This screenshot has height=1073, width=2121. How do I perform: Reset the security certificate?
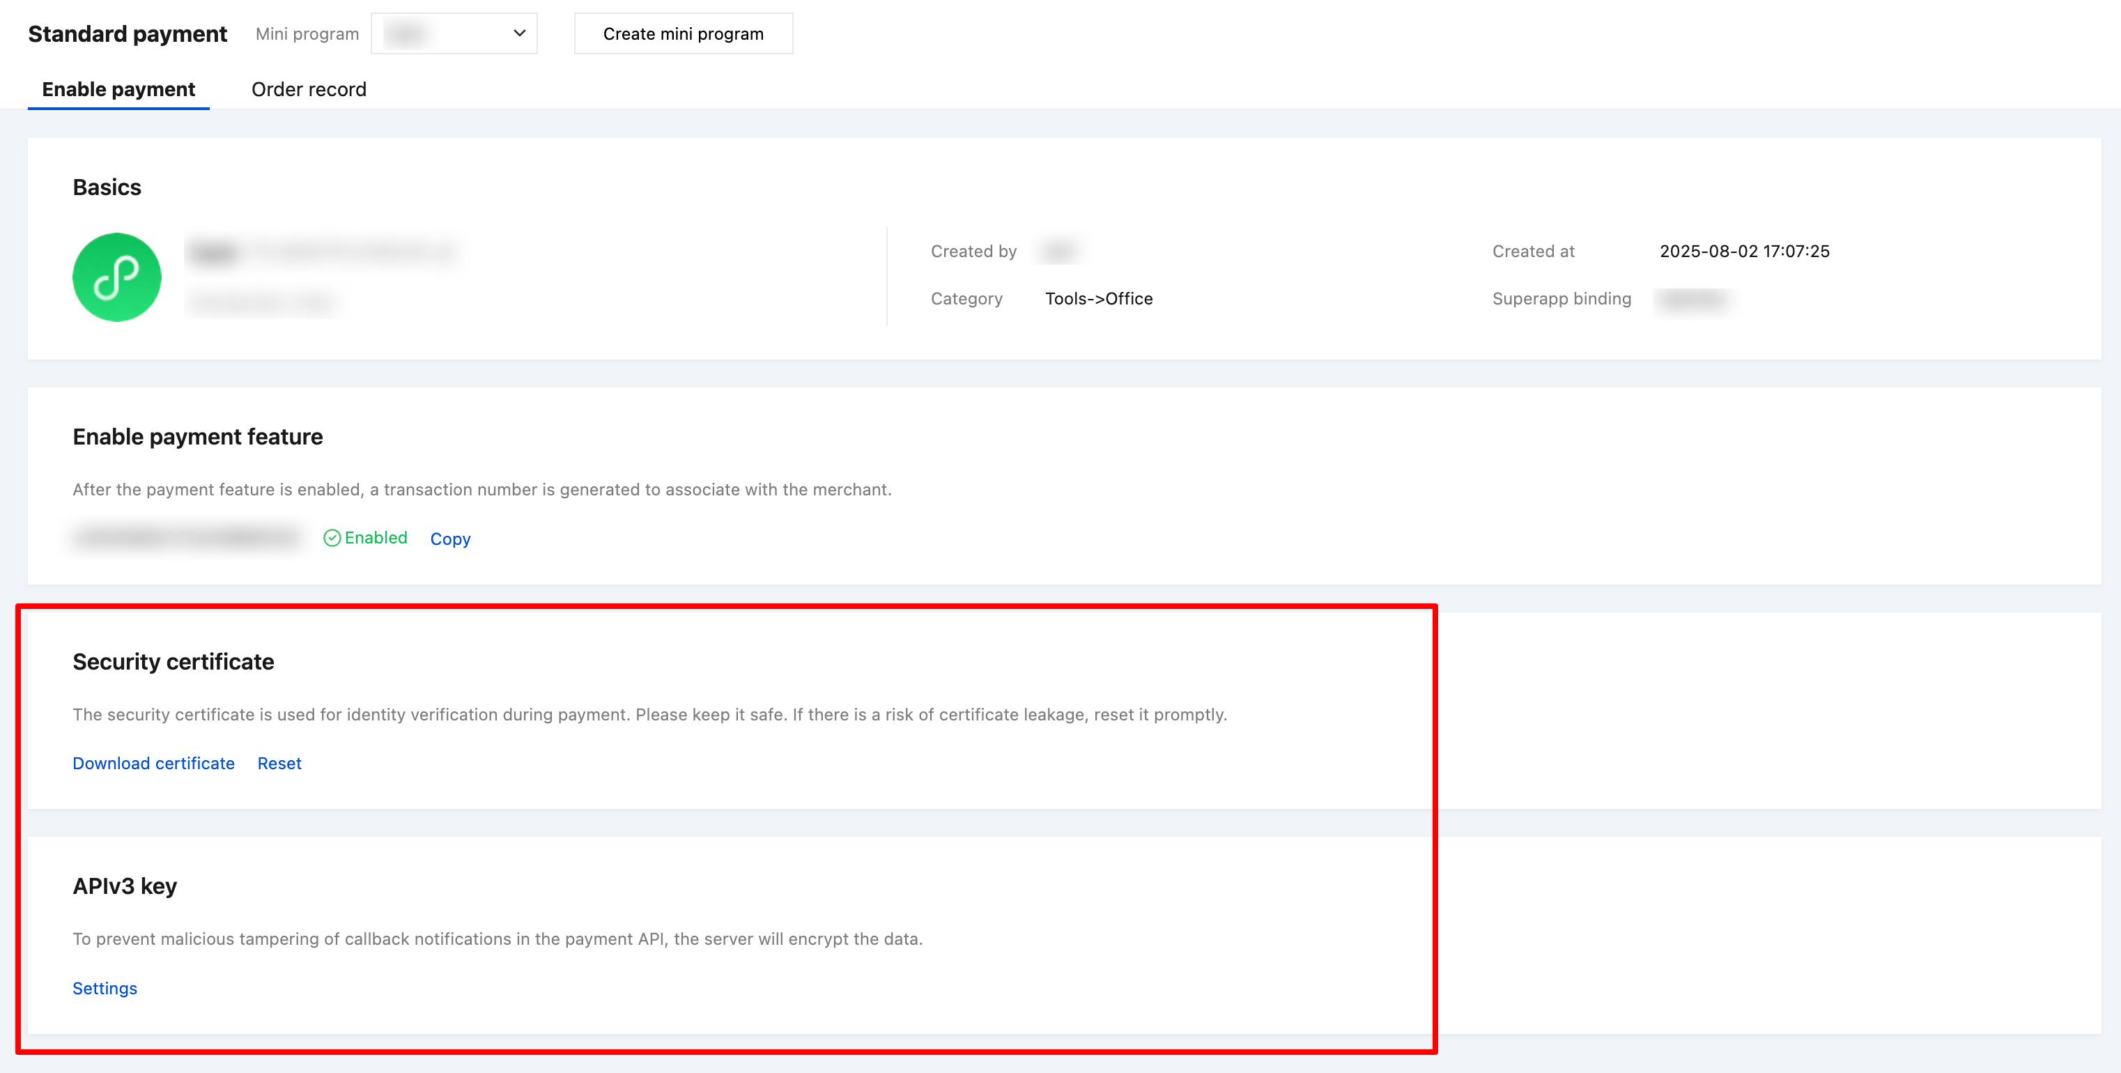(279, 764)
